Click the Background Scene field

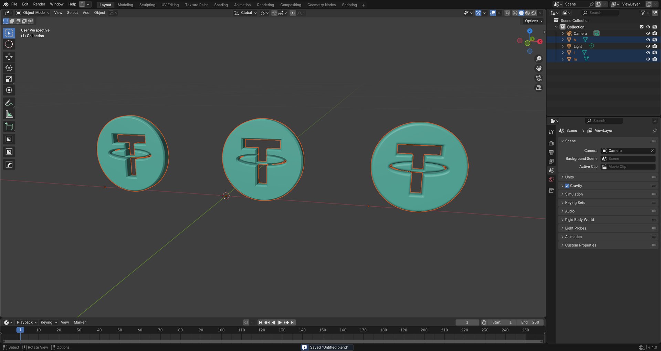(628, 158)
